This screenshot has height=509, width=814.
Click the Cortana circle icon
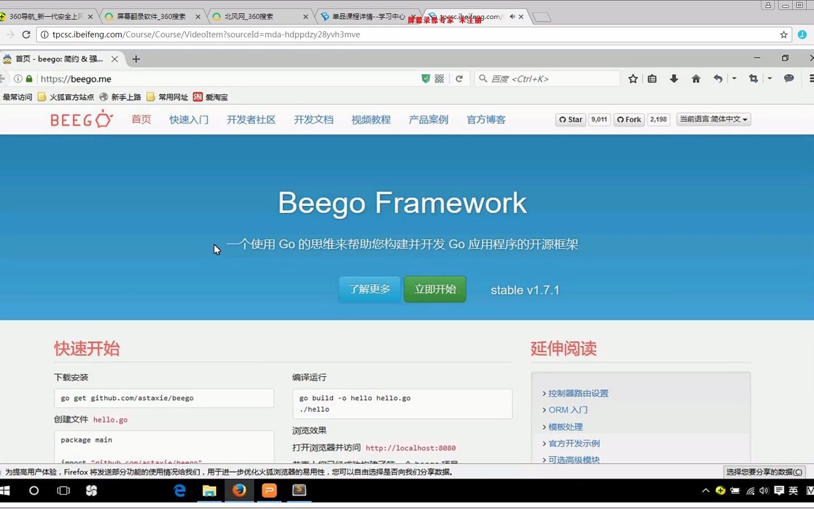click(34, 491)
